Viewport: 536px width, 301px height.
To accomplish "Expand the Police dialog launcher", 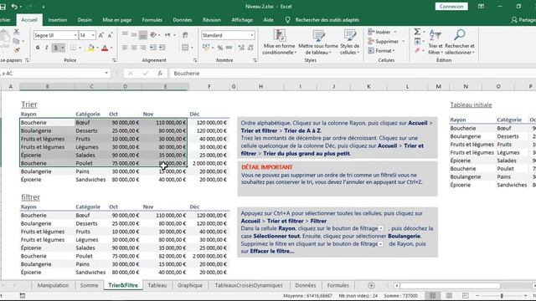I will (114, 60).
